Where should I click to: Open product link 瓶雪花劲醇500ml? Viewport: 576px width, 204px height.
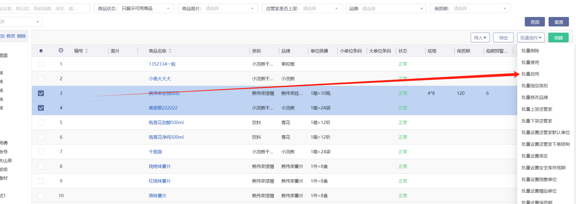(166, 123)
